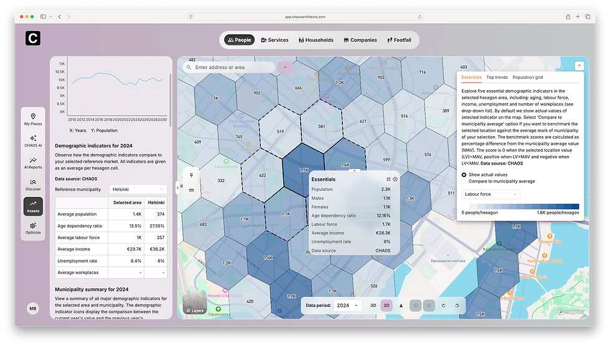Screen dimensions: 610x346
Task: Click the first greyed target button
Action: (416, 306)
